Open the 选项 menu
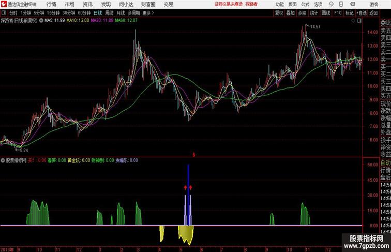 tap(318, 4)
